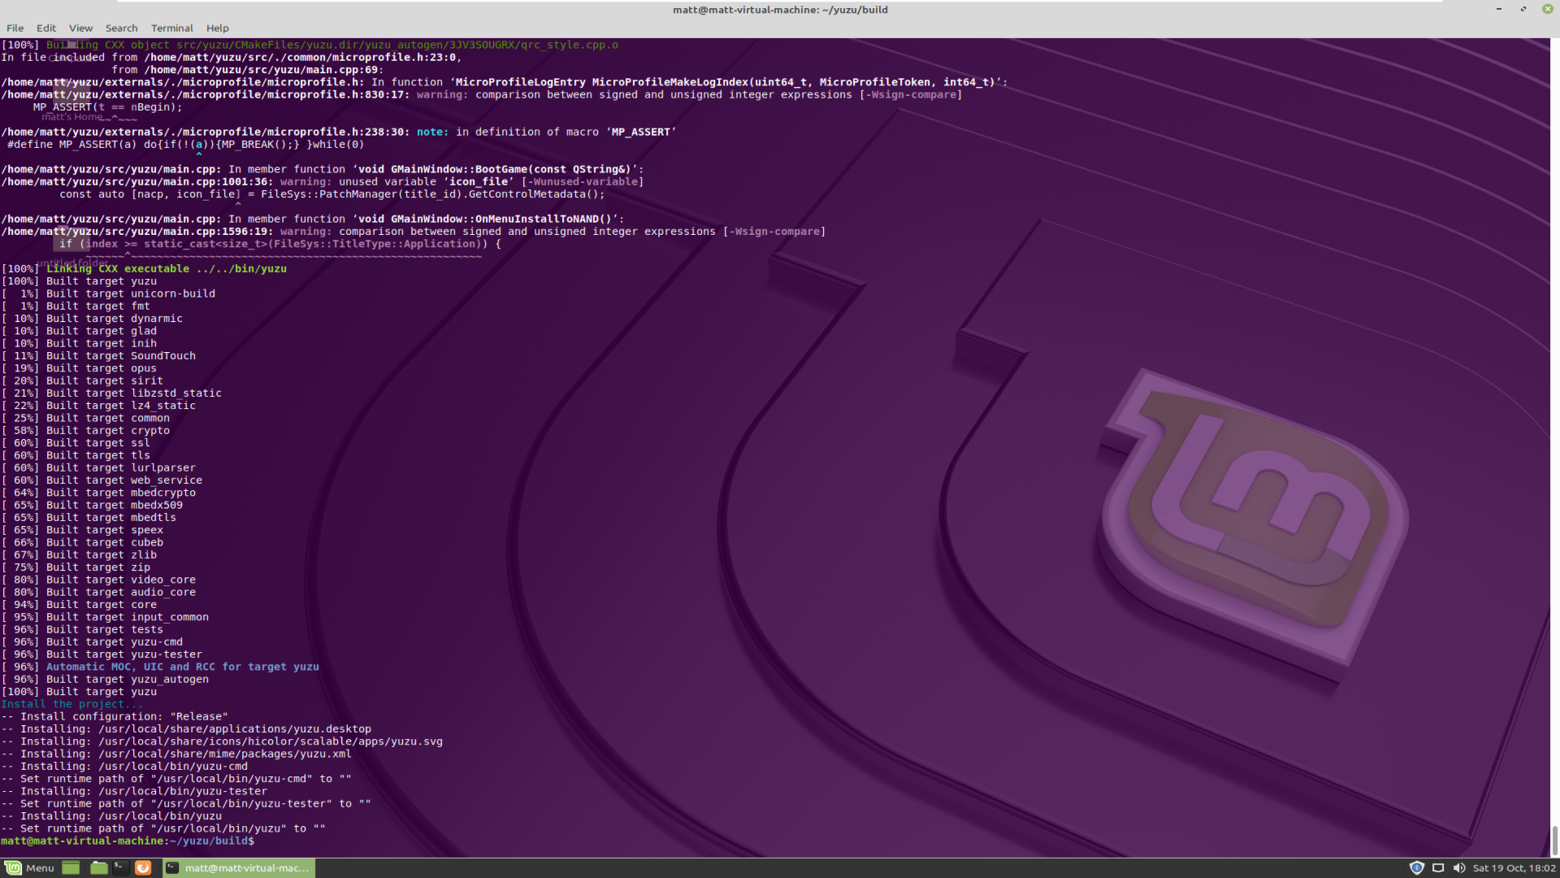Open the Edit menu
The height and width of the screenshot is (878, 1560).
(46, 28)
